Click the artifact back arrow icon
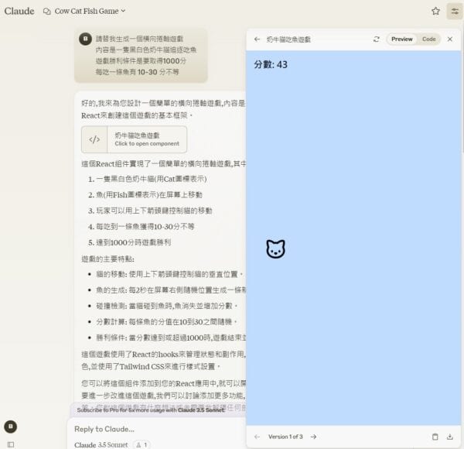This screenshot has width=464, height=449. (x=257, y=39)
